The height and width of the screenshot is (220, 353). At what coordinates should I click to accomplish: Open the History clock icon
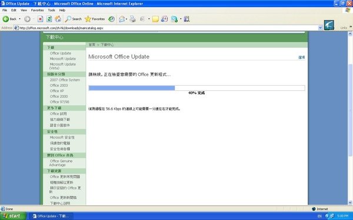coord(111,19)
